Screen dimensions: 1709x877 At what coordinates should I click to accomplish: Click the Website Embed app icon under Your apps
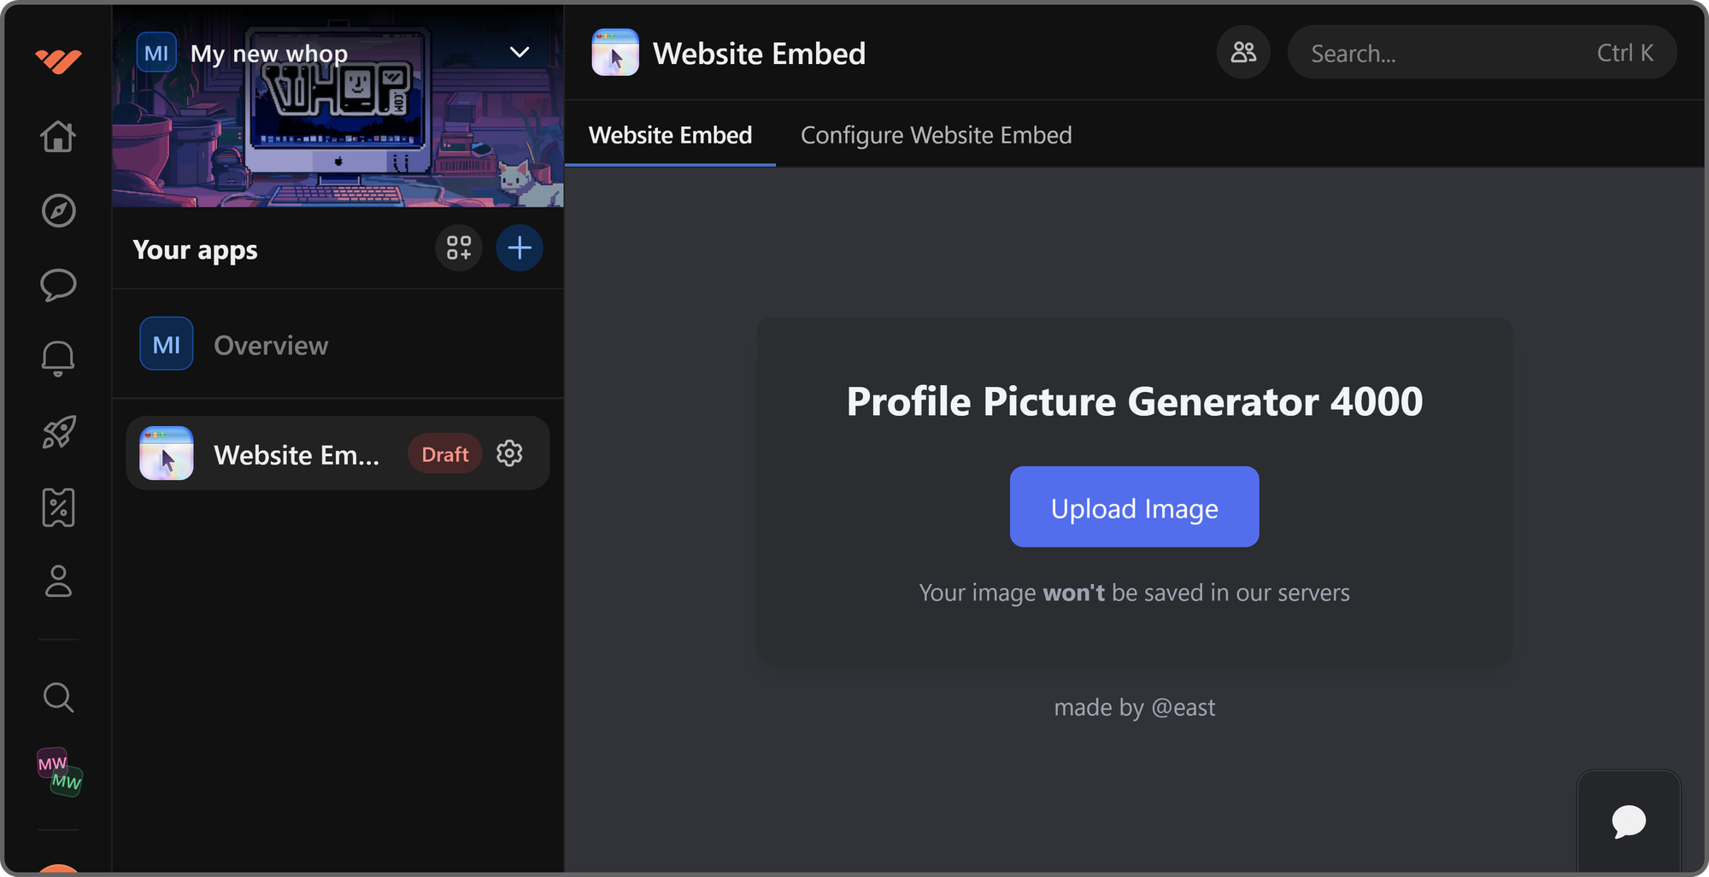click(x=167, y=453)
